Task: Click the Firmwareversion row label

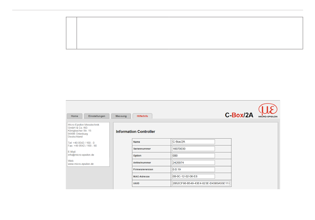Action: tap(143, 169)
